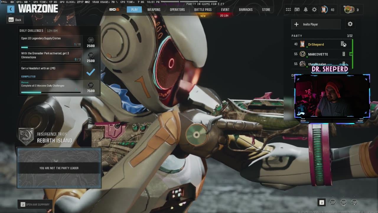Click the REBIRTH ISLAND playlist title

54,141
